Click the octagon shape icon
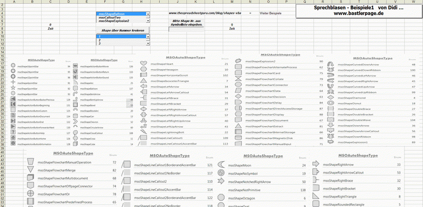Viewport: 423px width, 207px height. [x=221, y=197]
